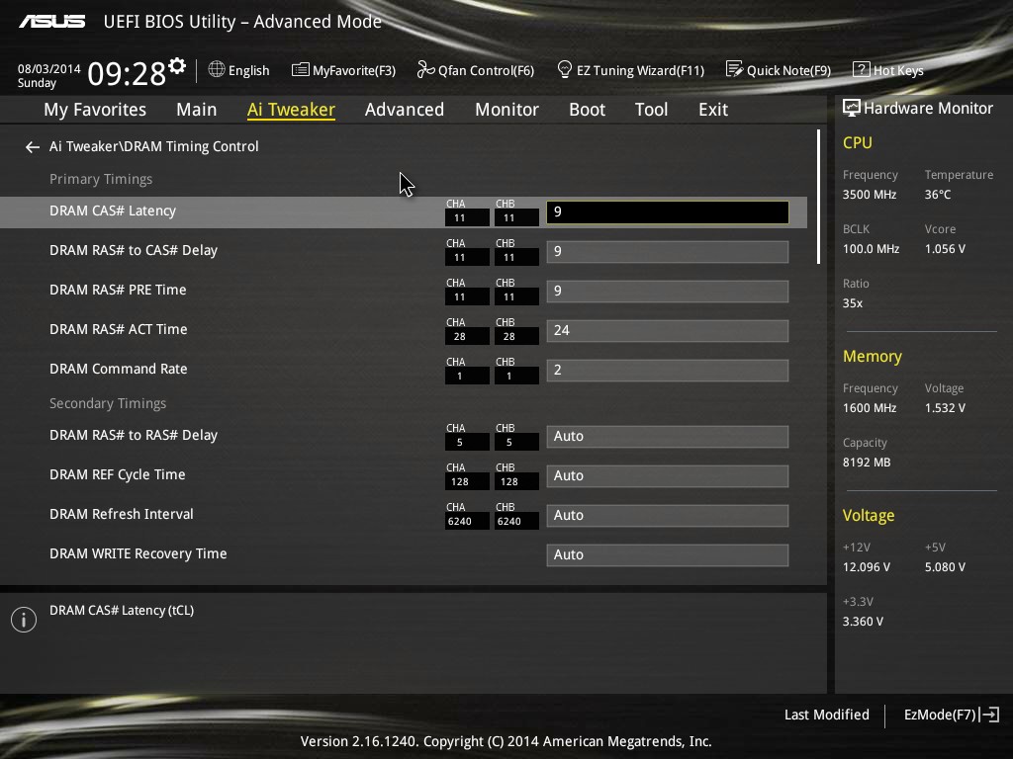Click the Hot Keys question mark icon
Image resolution: width=1013 pixels, height=759 pixels.
(862, 69)
